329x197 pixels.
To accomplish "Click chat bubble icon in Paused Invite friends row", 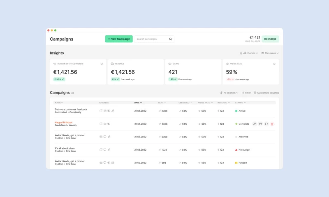I will coord(105,163).
